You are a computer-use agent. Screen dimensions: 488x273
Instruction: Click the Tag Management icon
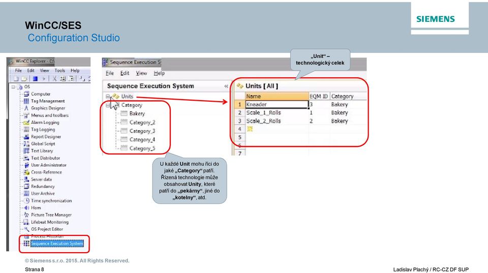(26, 101)
